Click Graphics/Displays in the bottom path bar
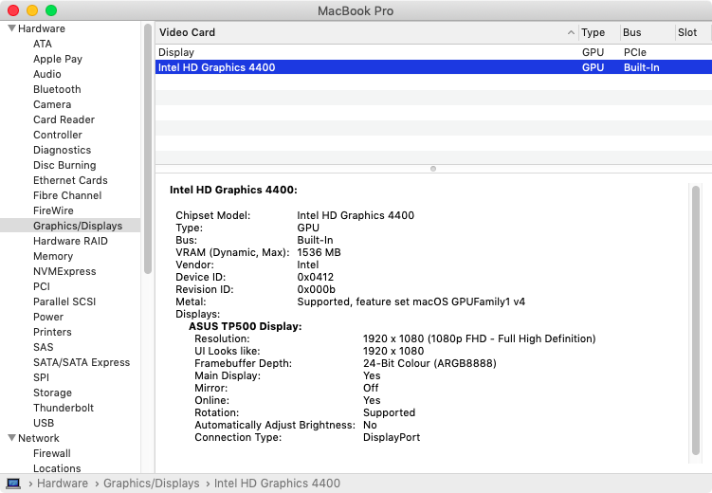Image resolution: width=712 pixels, height=493 pixels. coord(151,484)
